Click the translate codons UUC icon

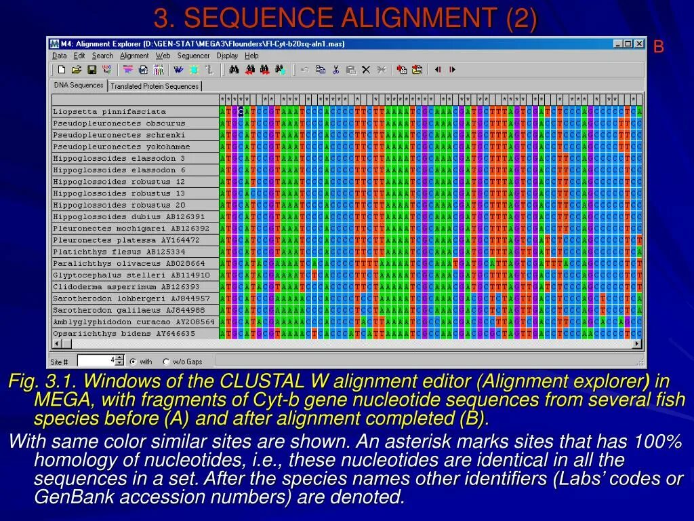coord(106,70)
